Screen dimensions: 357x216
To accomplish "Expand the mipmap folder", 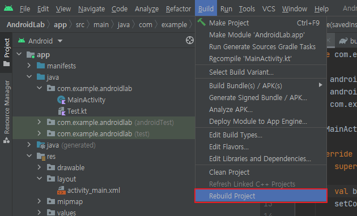I will pyautogui.click(x=39, y=201).
